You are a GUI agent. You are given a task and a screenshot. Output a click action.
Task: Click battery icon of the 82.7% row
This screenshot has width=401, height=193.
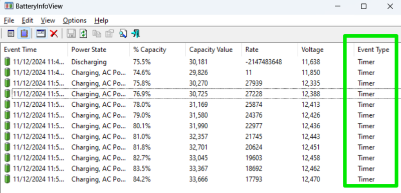(8, 158)
